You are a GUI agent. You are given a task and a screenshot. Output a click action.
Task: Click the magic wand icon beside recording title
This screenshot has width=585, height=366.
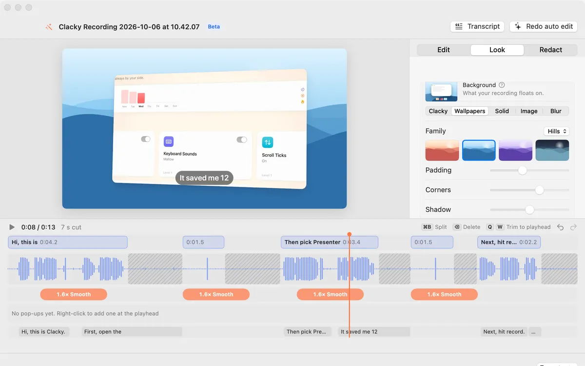pos(49,27)
